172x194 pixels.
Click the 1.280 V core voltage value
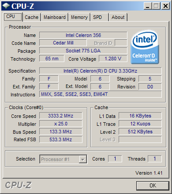click(x=113, y=59)
